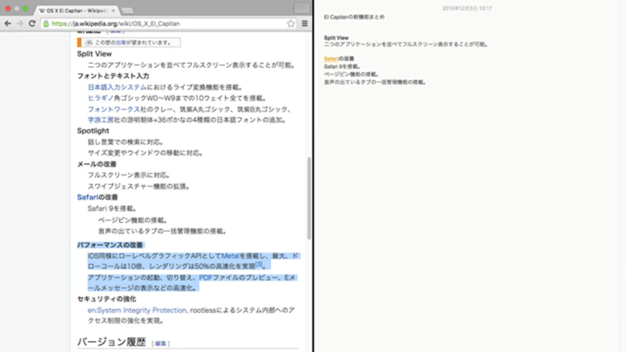Click the ページピン機能の搭載 line in note
Image resolution: width=626 pixels, height=352 pixels.
[352, 74]
